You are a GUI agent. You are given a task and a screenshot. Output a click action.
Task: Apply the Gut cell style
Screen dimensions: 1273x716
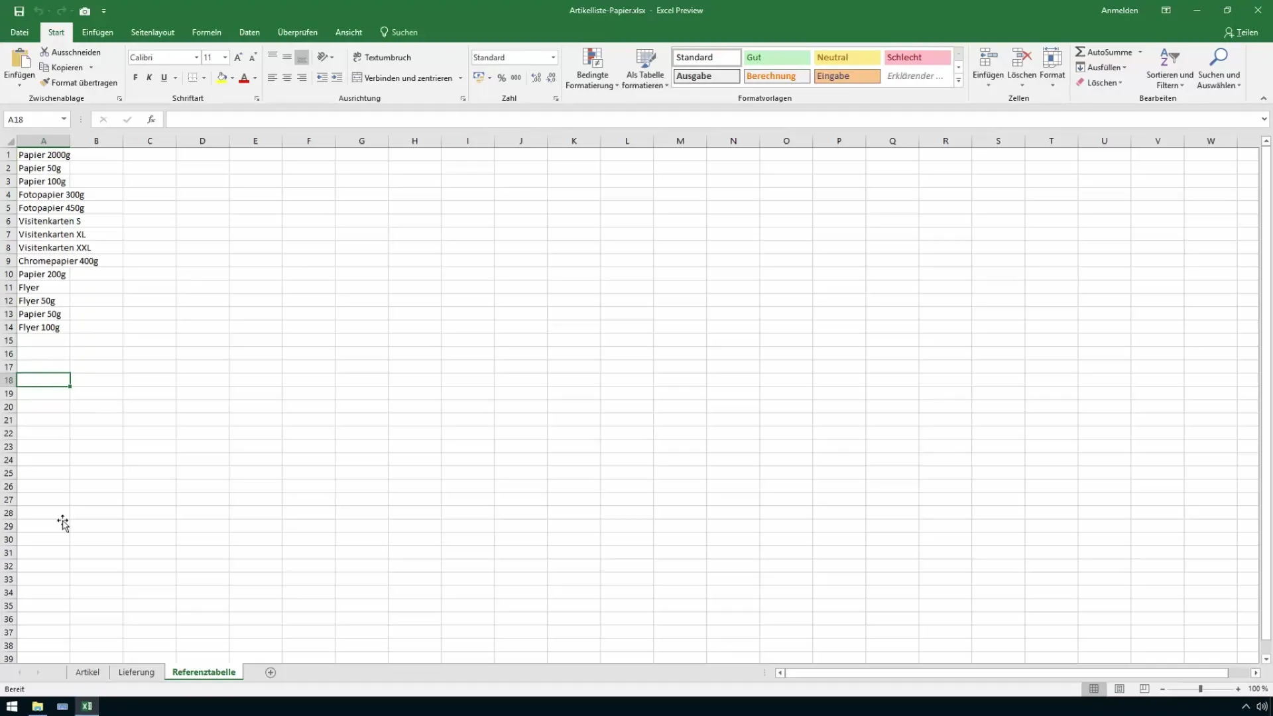776,58
